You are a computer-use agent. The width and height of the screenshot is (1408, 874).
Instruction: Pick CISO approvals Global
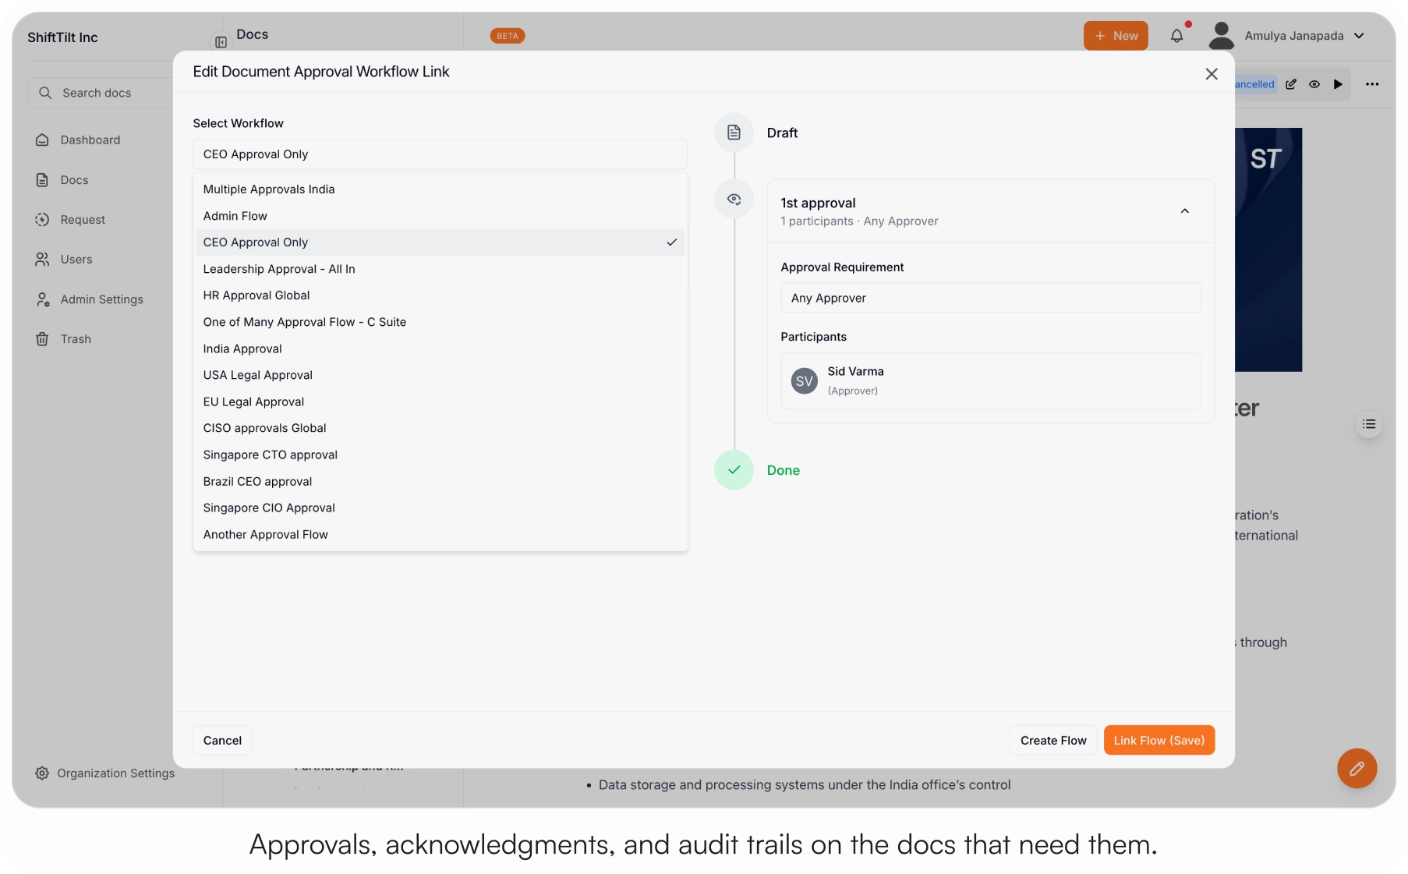(440, 428)
